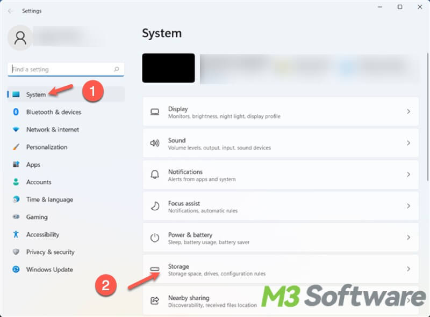The width and height of the screenshot is (430, 317).
Task: Click the "Monitors, brightness, night light, display profile" text
Action: click(x=224, y=116)
